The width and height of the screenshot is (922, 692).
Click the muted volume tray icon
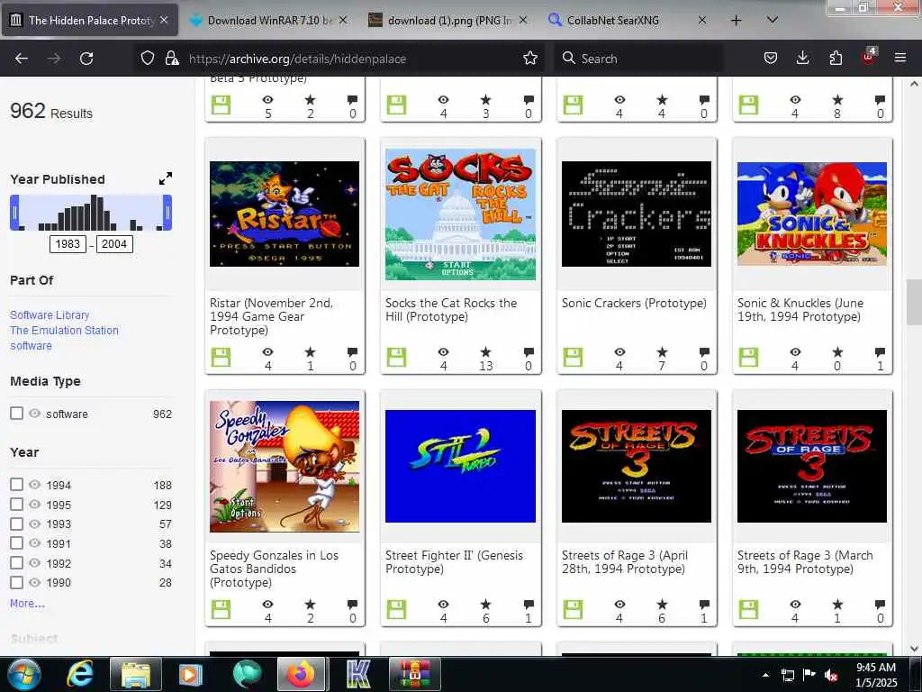tap(831, 675)
